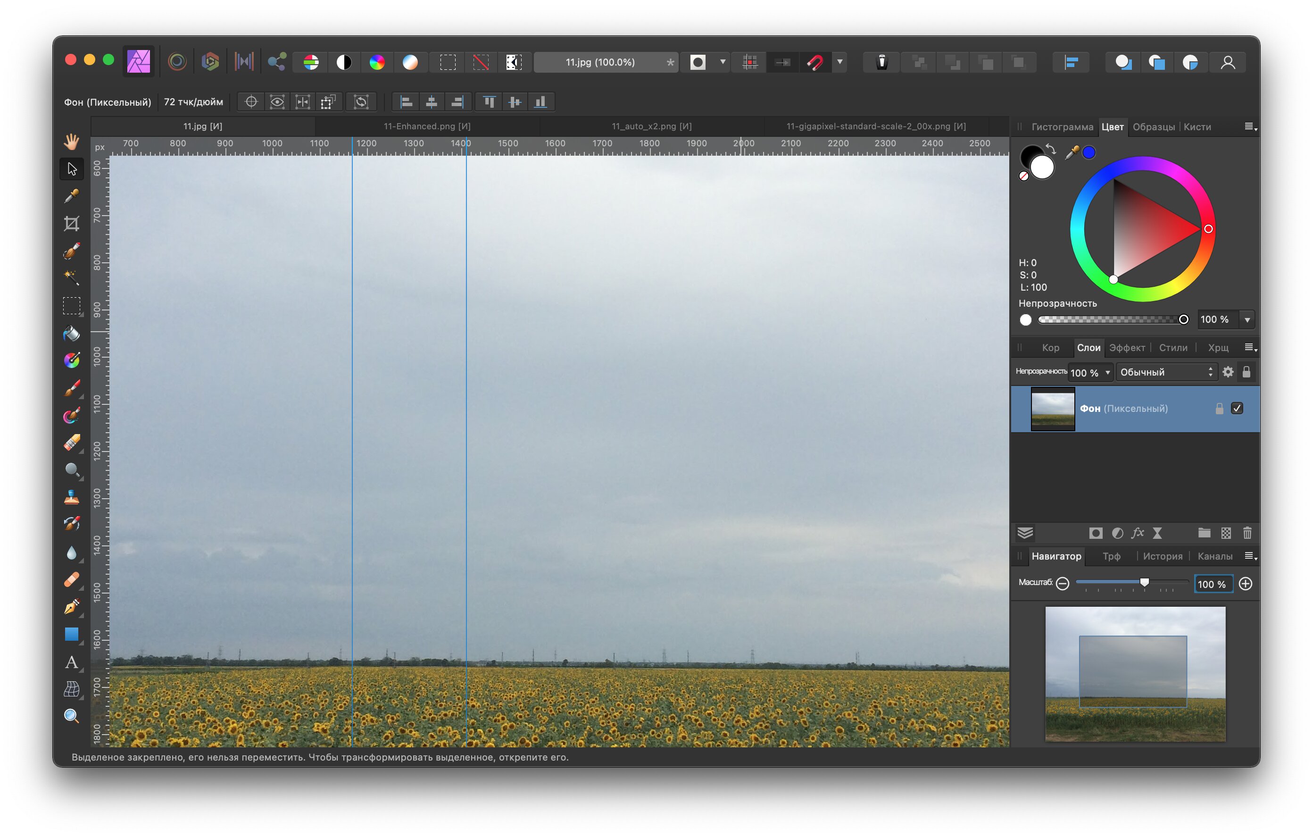Open the Color panel options menu
Screen dimensions: 1313x837
tap(1250, 126)
